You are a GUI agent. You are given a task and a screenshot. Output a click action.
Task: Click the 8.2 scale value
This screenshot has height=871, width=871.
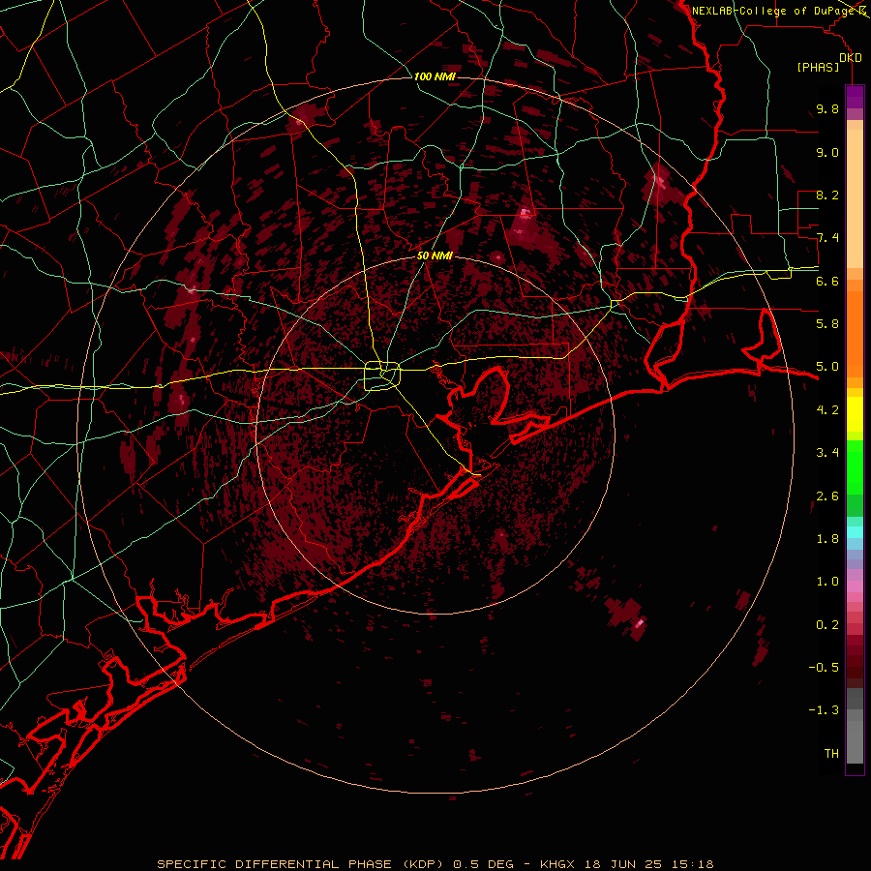pos(827,195)
